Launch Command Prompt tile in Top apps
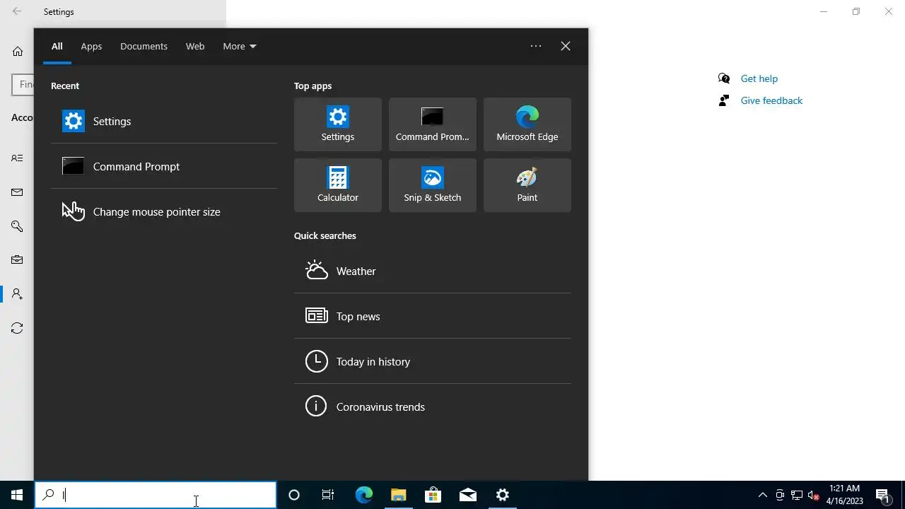Image resolution: width=905 pixels, height=509 pixels. 433,124
